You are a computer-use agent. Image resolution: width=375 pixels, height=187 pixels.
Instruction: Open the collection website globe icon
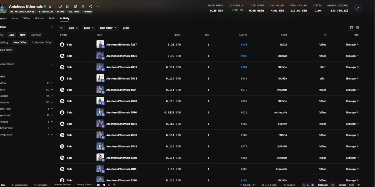point(75,6)
